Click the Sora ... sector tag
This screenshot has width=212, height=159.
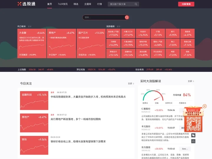(185, 149)
